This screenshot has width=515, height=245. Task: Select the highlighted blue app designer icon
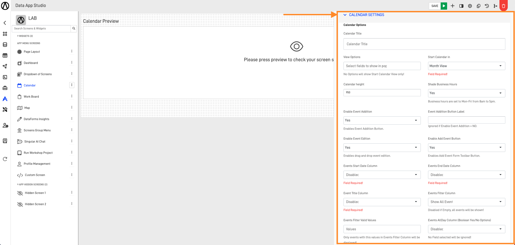[5, 99]
